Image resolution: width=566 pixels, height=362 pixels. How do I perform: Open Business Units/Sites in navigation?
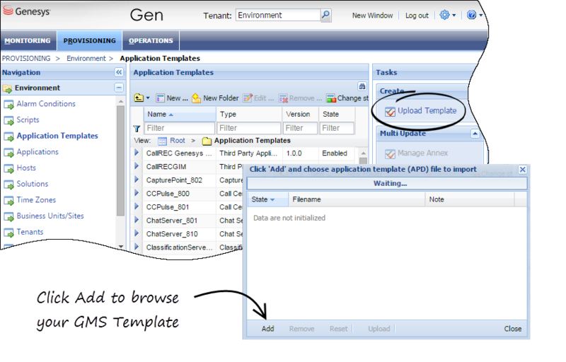(x=50, y=216)
